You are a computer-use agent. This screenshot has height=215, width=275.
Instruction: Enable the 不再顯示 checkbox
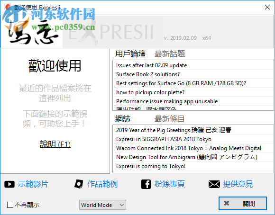tap(10, 205)
